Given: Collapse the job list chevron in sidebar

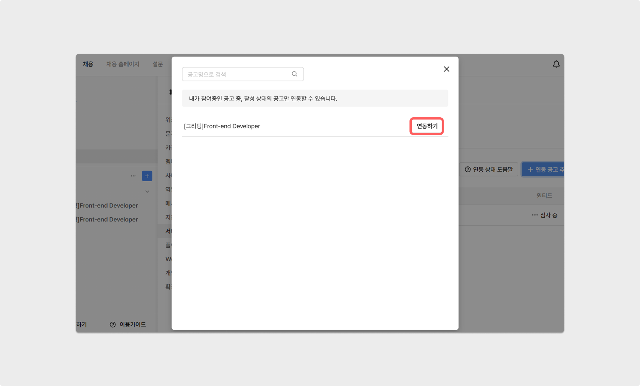Looking at the screenshot, I should (147, 192).
